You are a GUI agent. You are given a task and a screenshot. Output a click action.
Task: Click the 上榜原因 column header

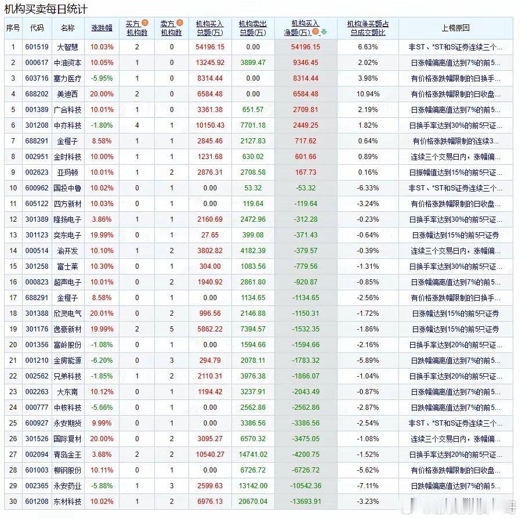[x=455, y=28]
